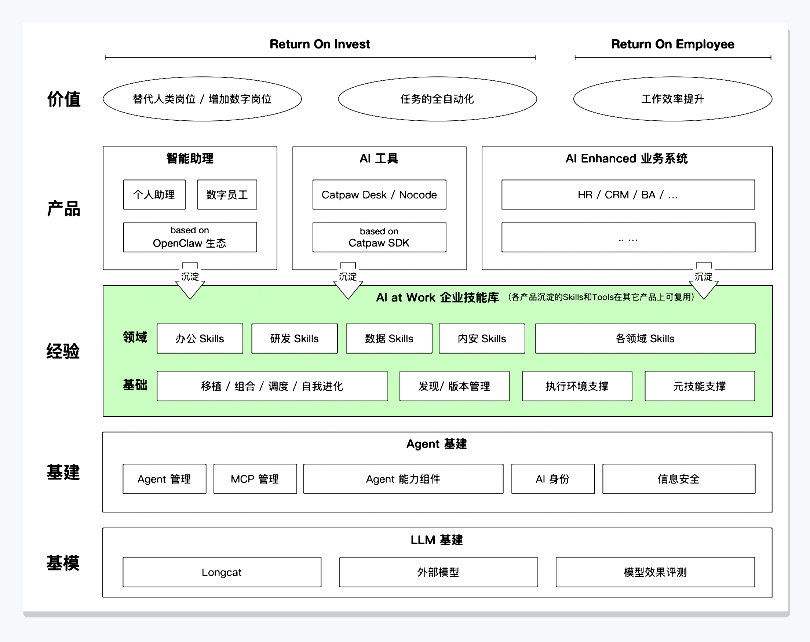This screenshot has width=810, height=642.
Task: Select the '研发 Skills' box
Action: pos(295,339)
